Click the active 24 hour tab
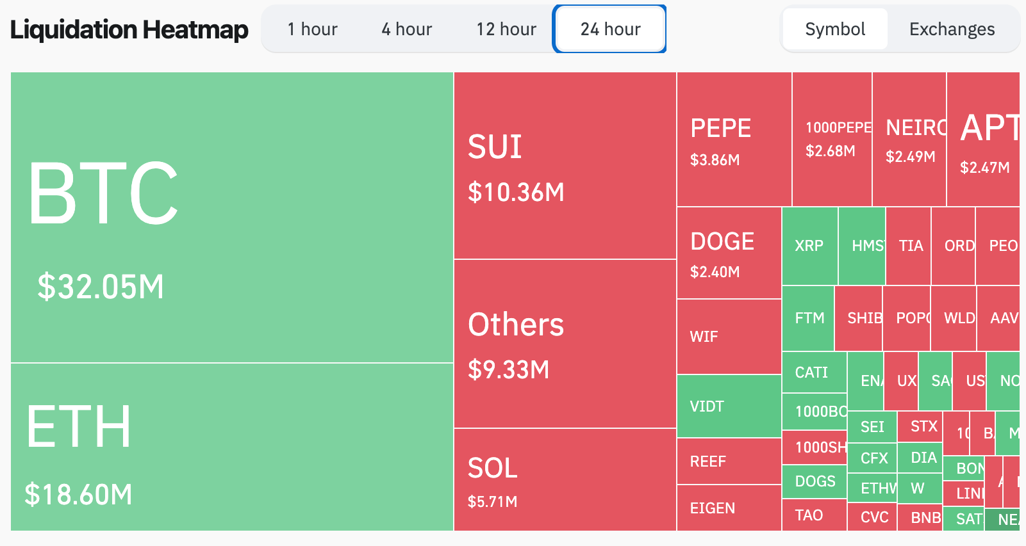 tap(608, 29)
